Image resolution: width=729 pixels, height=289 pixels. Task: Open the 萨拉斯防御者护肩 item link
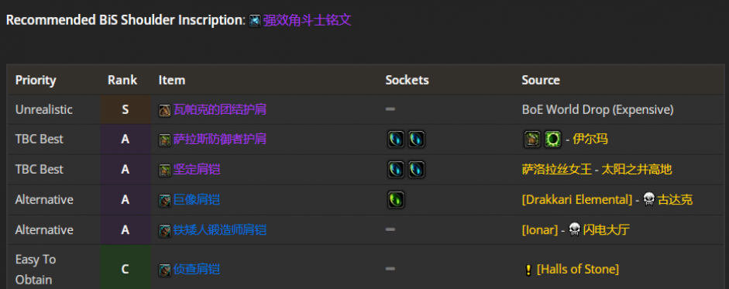point(220,139)
